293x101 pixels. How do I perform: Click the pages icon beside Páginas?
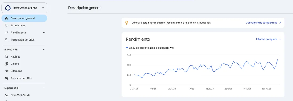7,57
